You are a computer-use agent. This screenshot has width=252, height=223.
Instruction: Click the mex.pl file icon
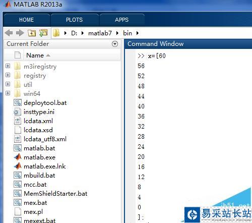(18, 211)
